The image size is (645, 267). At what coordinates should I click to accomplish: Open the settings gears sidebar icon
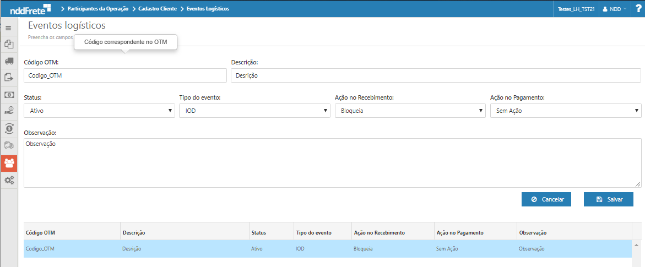tap(9, 180)
